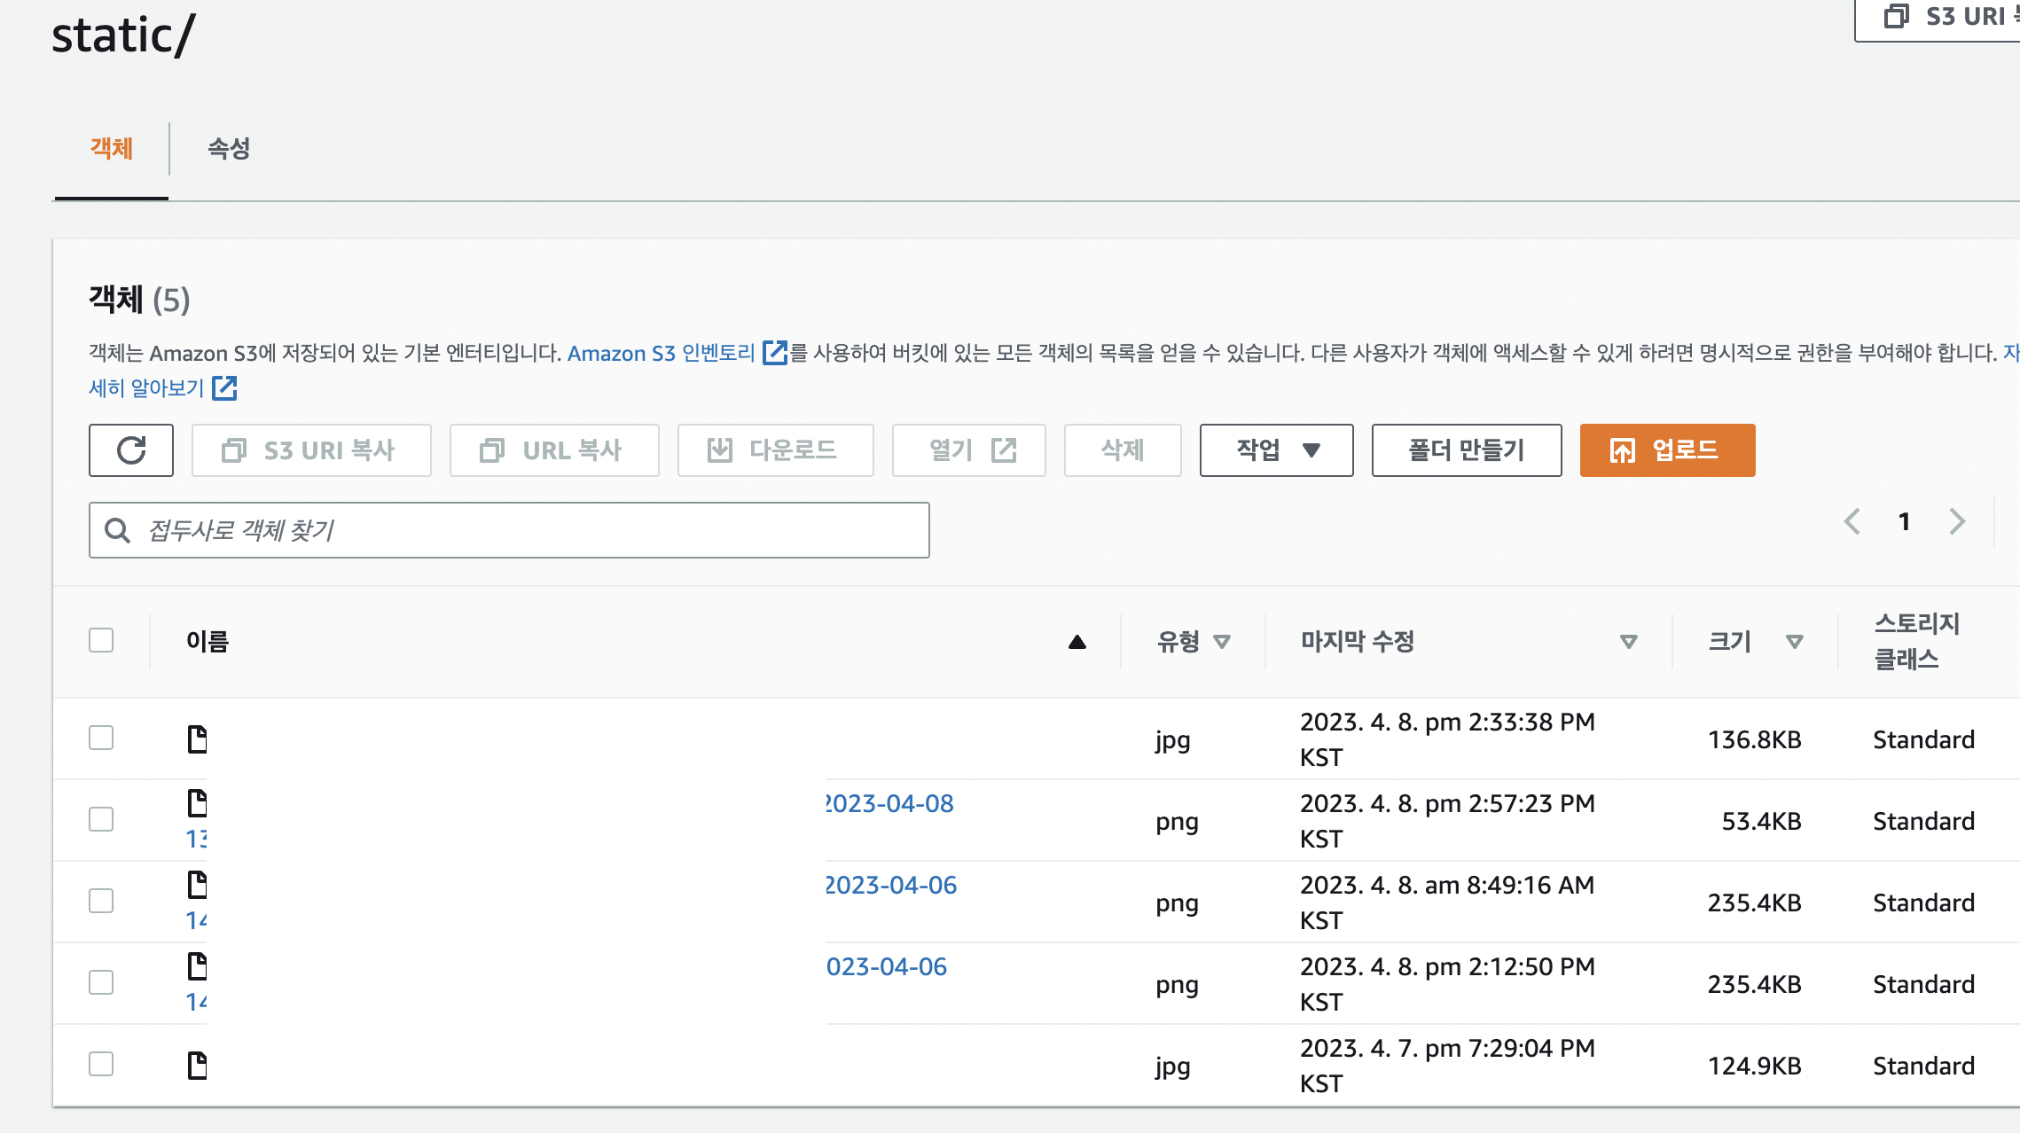Go to the previous page arrow
The height and width of the screenshot is (1133, 2020).
click(1852, 521)
